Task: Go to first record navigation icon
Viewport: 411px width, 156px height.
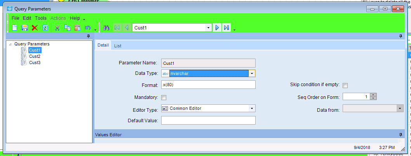Action: [x=117, y=28]
